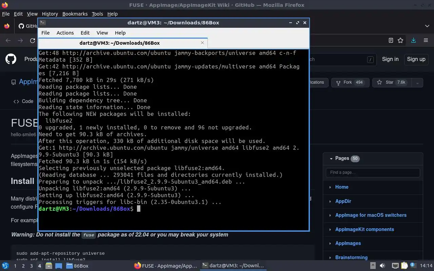The image size is (434, 271).
Task: Open the application launcher menu
Action: tap(5, 266)
